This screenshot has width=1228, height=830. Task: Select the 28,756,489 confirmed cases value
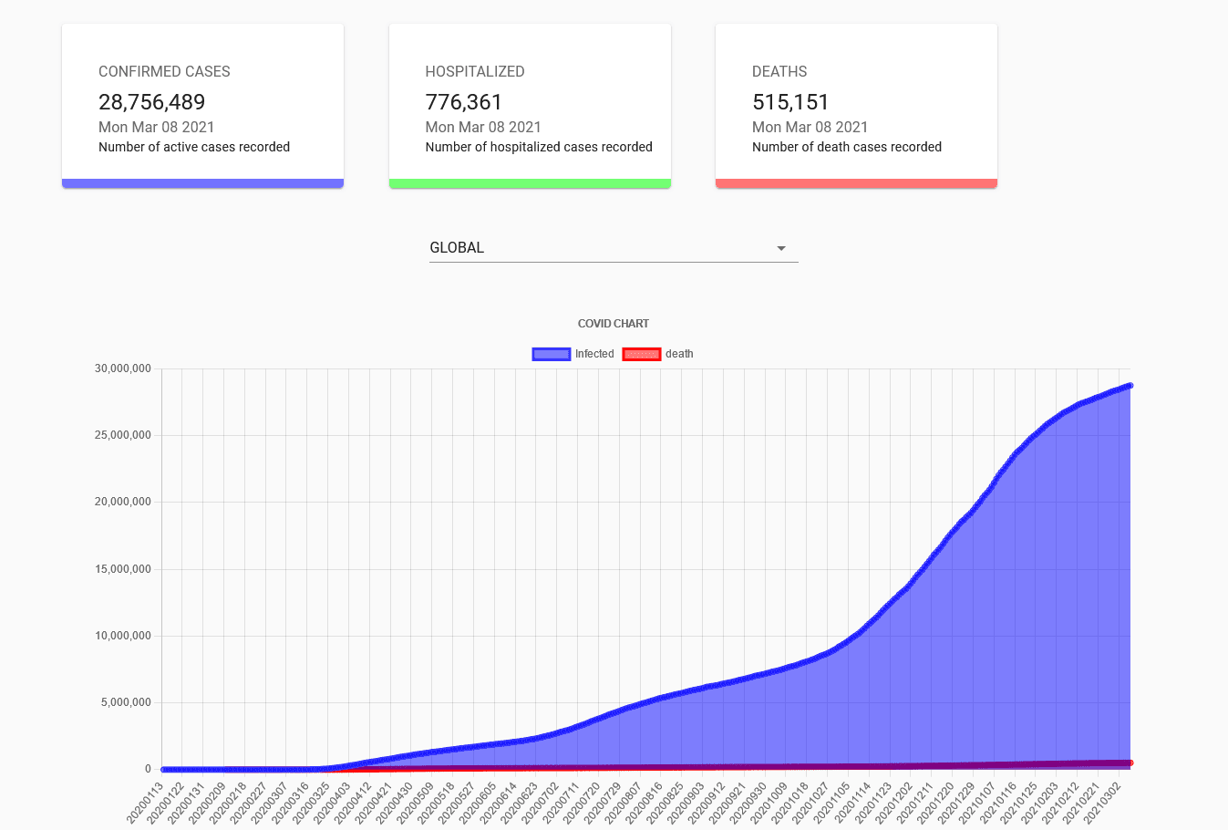point(152,102)
